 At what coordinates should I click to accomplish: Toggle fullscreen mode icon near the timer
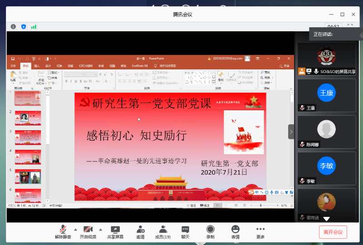350,27
